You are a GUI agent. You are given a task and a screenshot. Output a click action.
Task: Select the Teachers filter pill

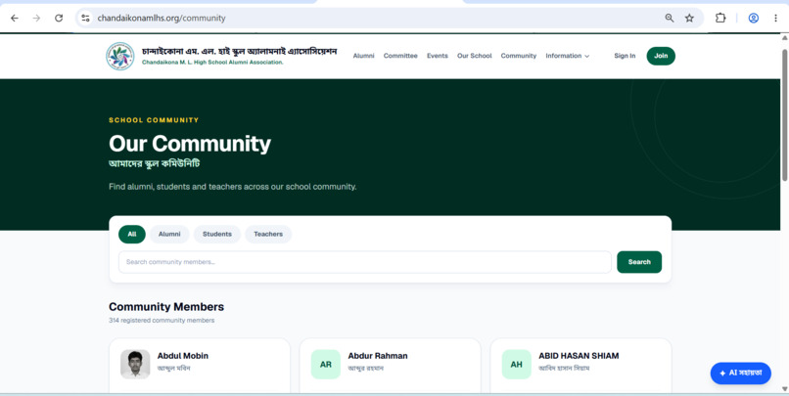[268, 235]
